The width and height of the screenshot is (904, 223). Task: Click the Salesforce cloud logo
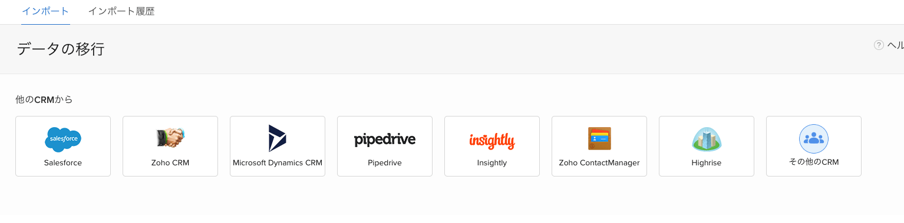coord(63,139)
